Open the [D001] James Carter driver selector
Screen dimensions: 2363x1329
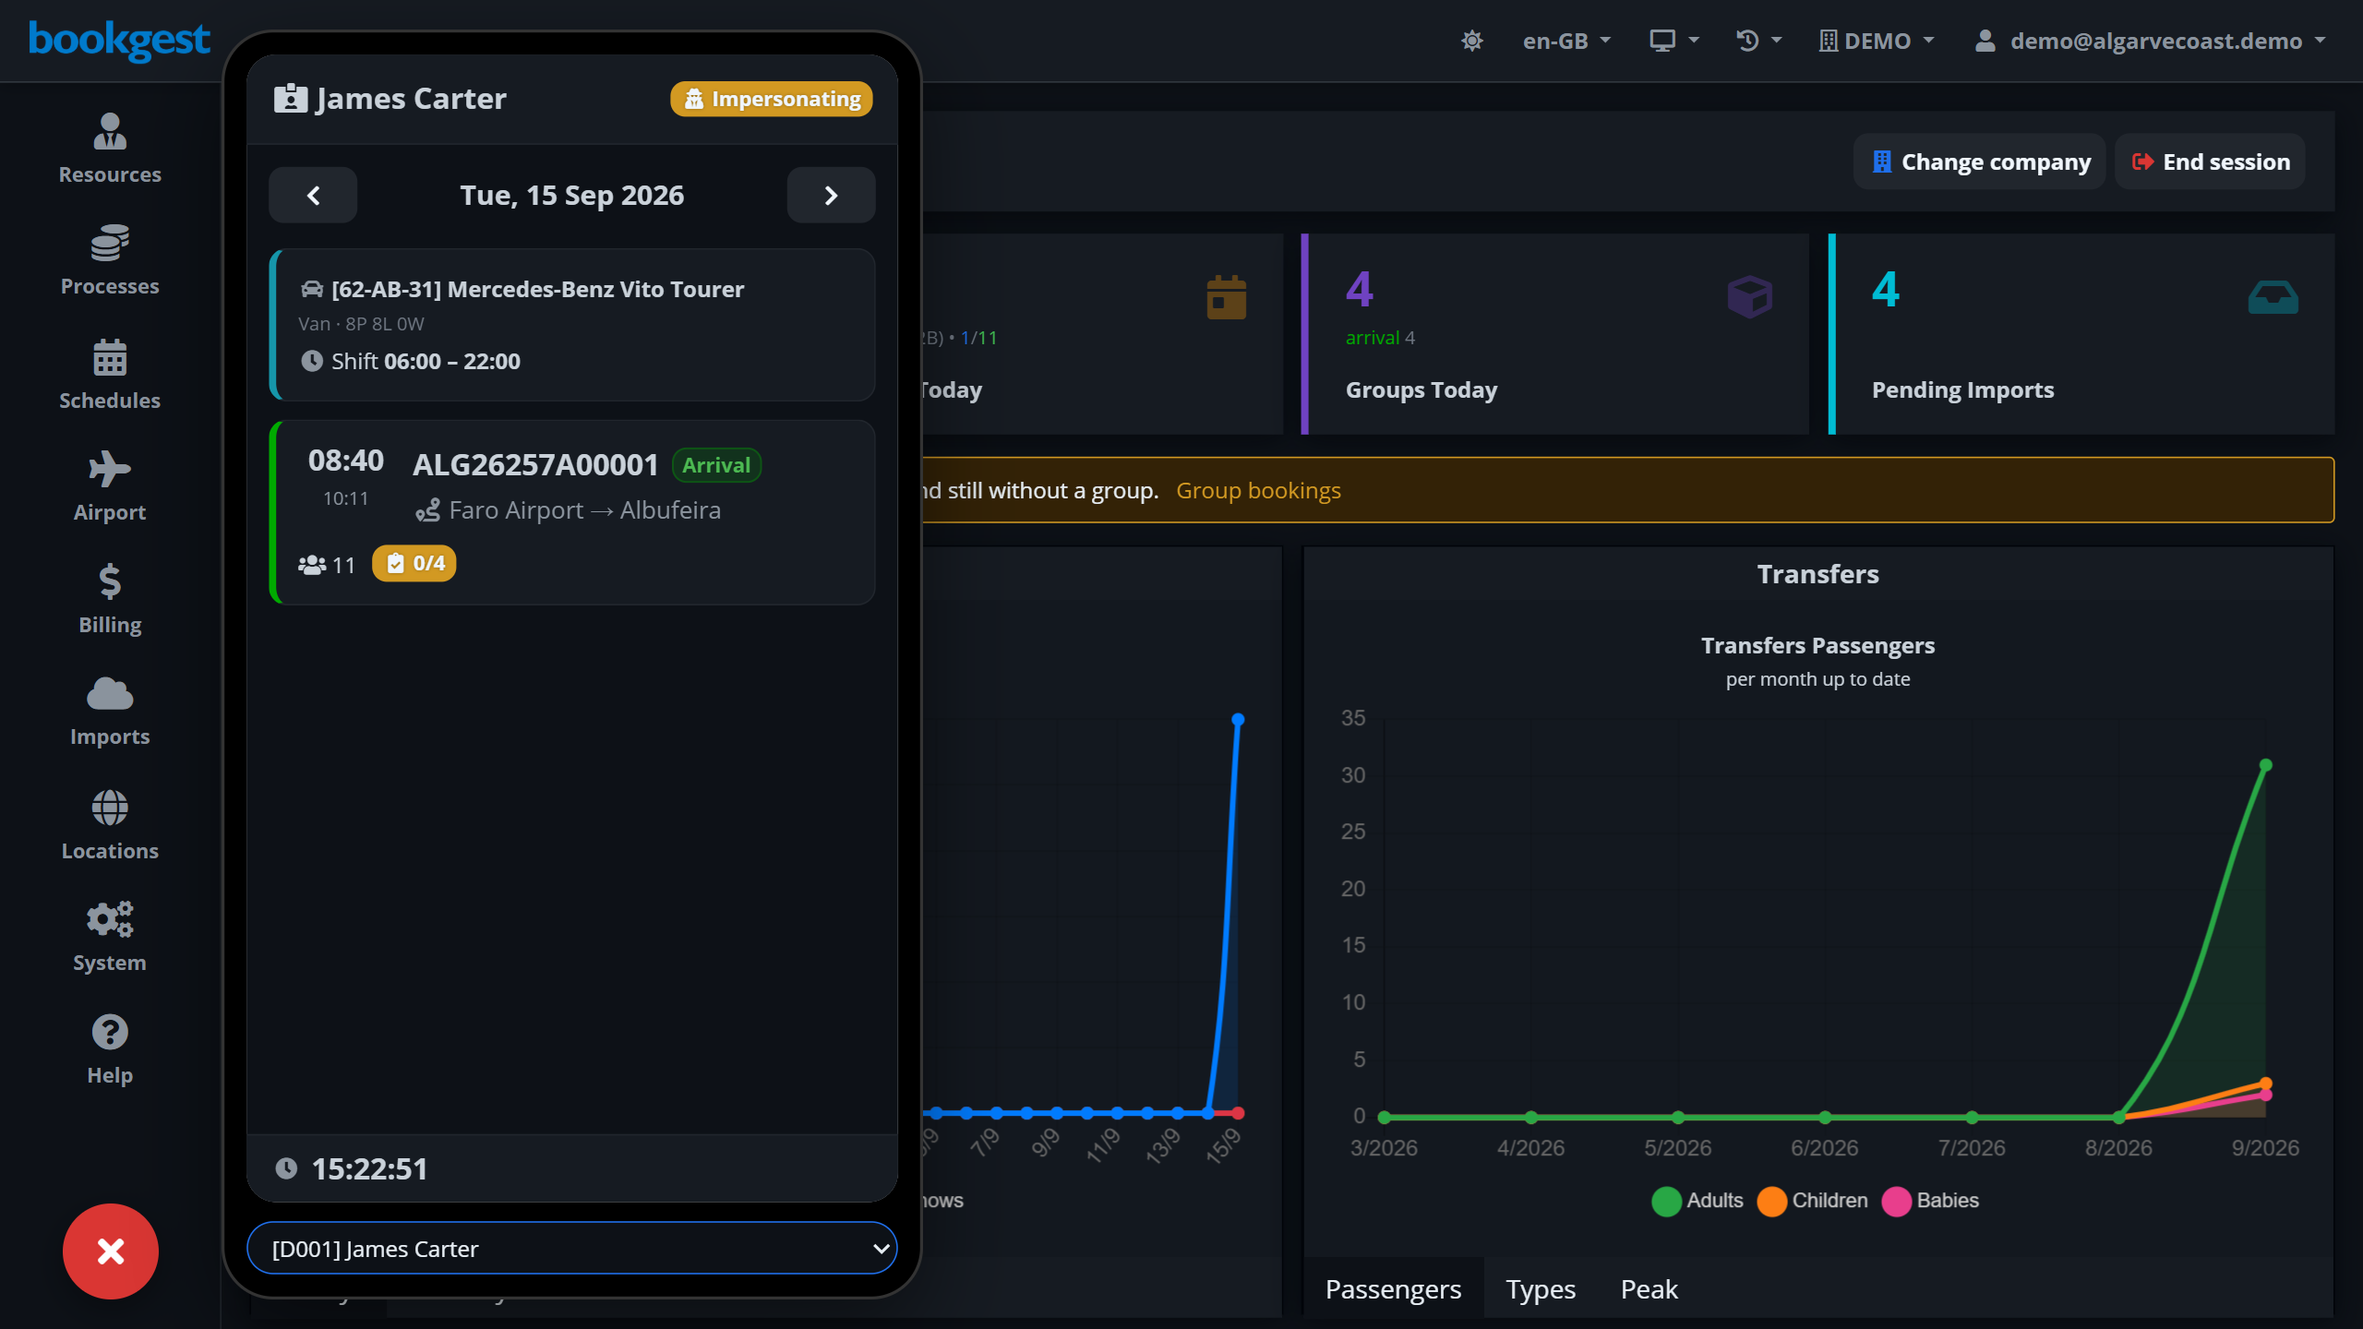coord(572,1248)
